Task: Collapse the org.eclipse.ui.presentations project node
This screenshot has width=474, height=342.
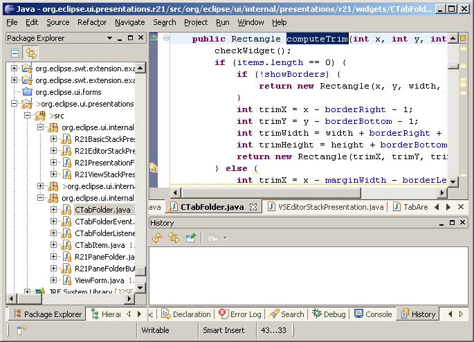Action: point(15,103)
